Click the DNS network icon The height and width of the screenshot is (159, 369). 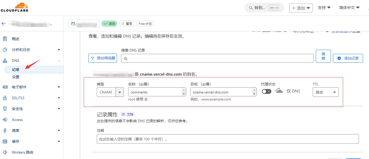pos(5,61)
